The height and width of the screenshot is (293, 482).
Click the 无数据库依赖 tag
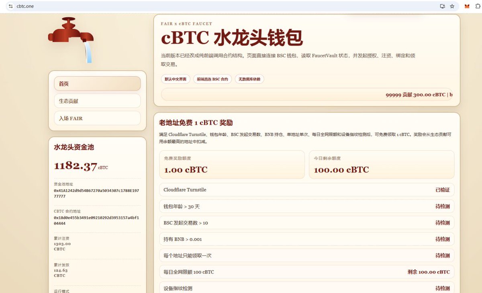pyautogui.click(x=249, y=79)
